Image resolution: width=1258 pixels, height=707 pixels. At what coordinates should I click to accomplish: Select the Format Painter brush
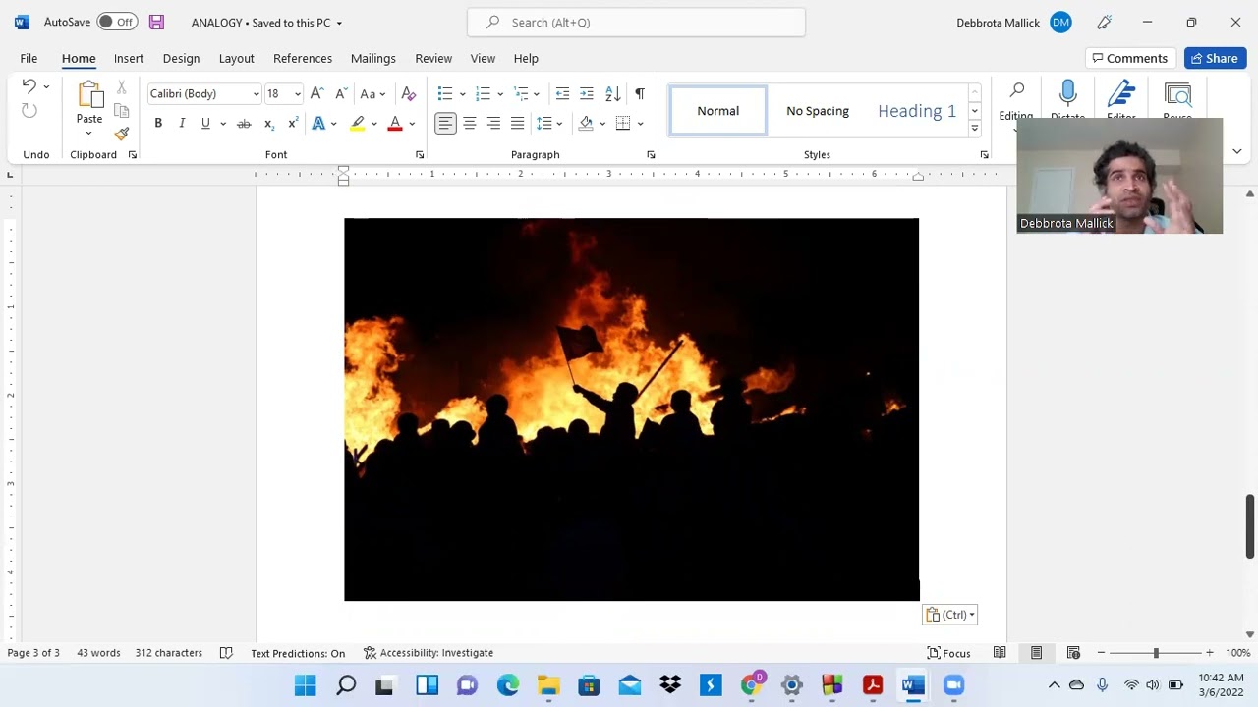click(122, 134)
